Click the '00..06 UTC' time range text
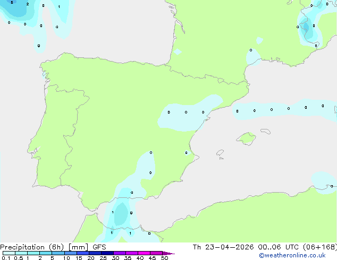 coord(279,247)
